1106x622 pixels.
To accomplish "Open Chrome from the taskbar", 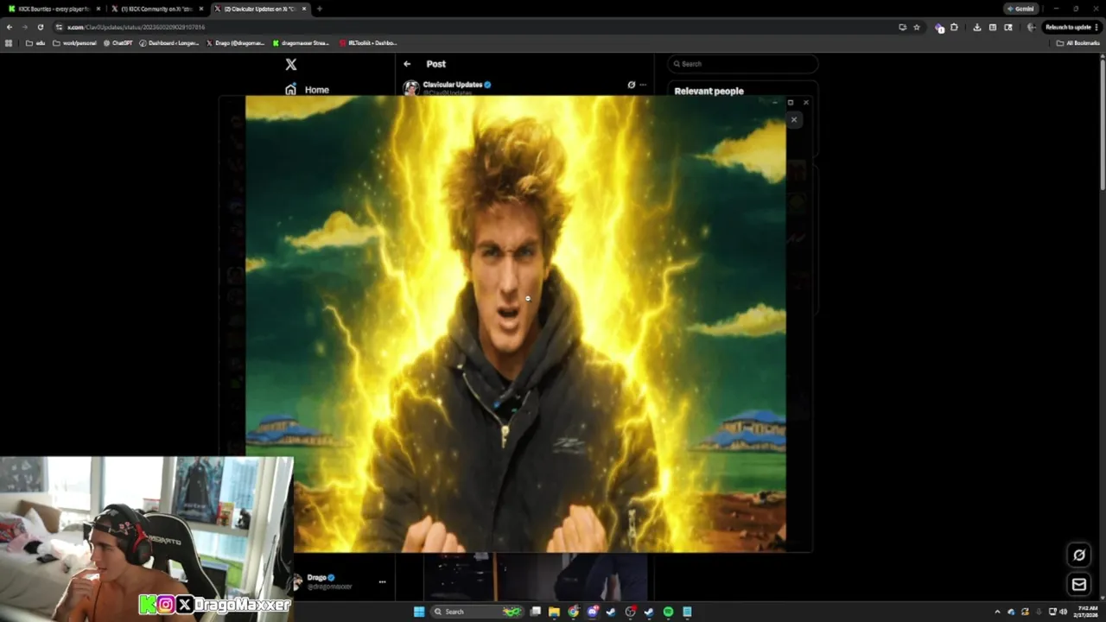I will (x=573, y=612).
